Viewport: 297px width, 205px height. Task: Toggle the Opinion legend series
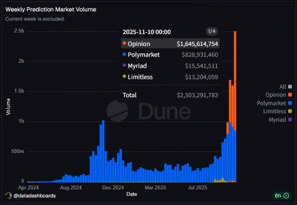point(279,95)
